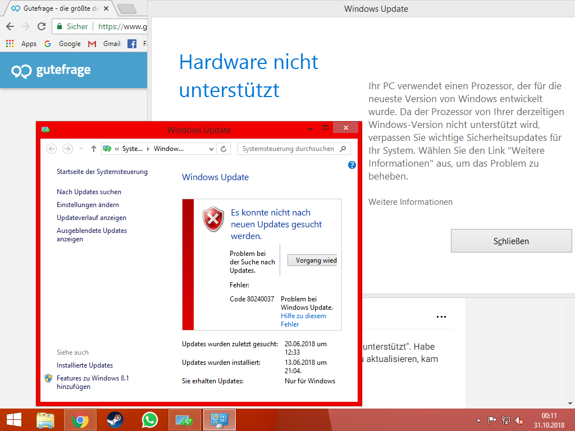Reload the page in Chrome
575x431 pixels.
point(42,26)
